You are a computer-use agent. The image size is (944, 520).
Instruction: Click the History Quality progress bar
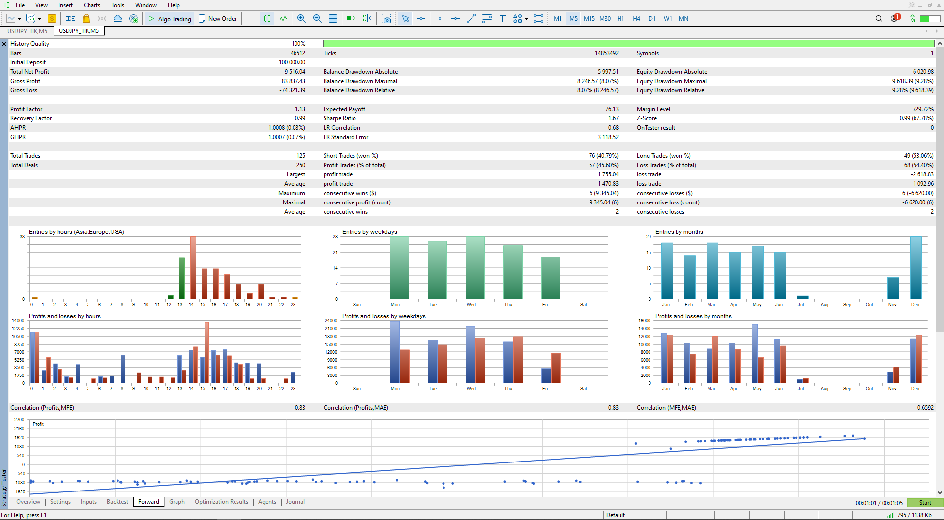pos(628,44)
